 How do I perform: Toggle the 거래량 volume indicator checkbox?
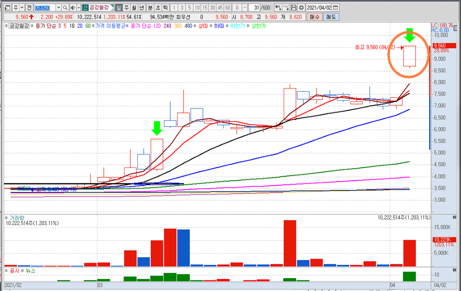tap(6, 217)
